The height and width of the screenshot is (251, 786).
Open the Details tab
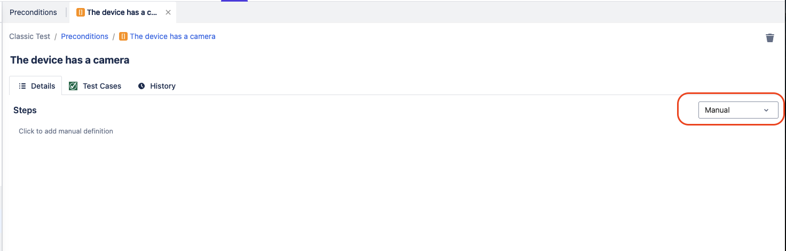(x=36, y=86)
